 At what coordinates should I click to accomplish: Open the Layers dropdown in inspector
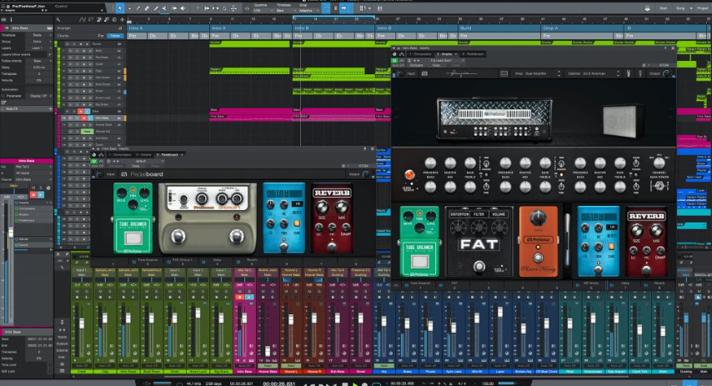point(38,48)
